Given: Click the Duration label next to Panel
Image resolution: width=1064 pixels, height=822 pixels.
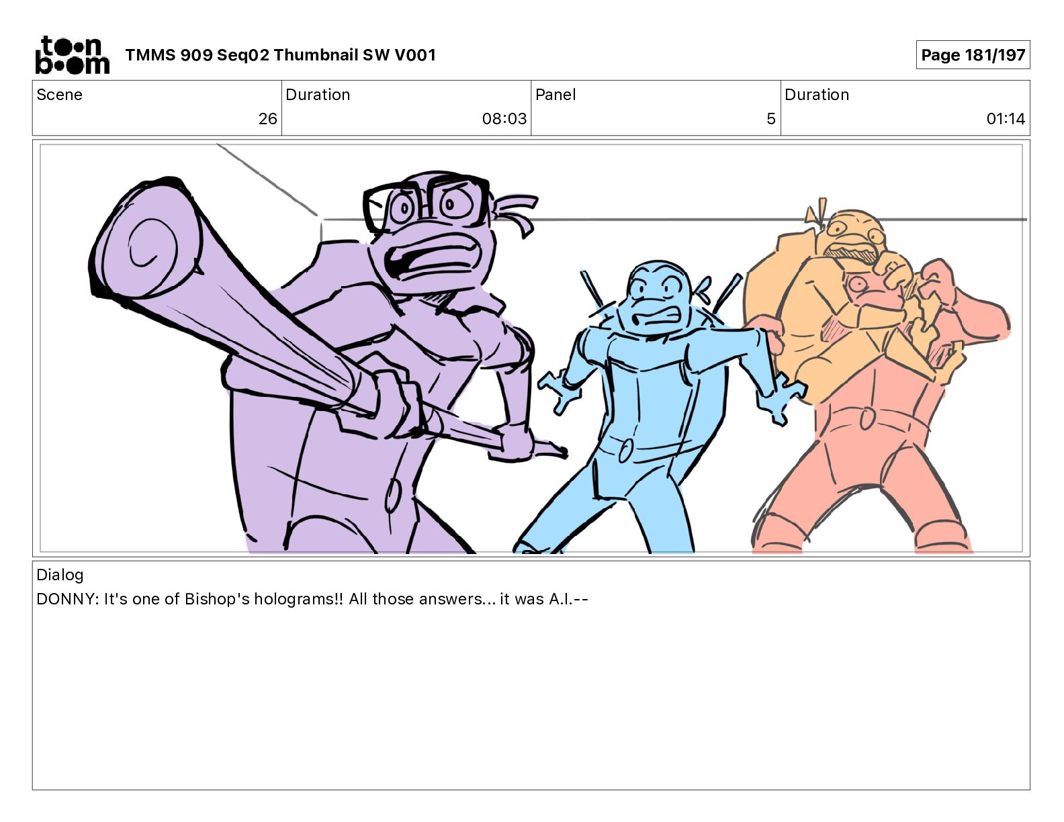Looking at the screenshot, I should tap(817, 95).
